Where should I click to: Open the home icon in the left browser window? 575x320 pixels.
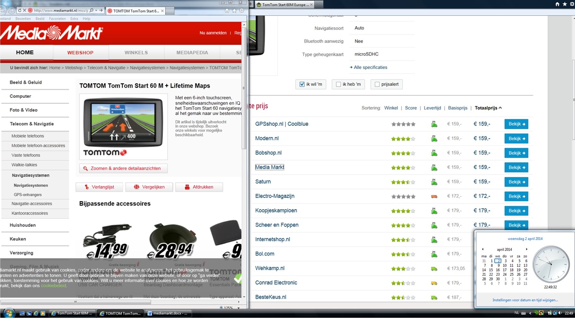coord(227,11)
